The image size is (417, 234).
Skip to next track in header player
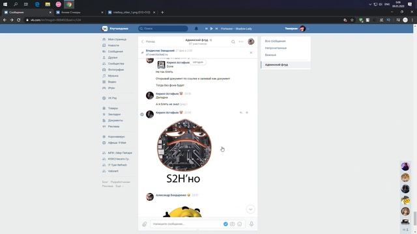(x=216, y=29)
